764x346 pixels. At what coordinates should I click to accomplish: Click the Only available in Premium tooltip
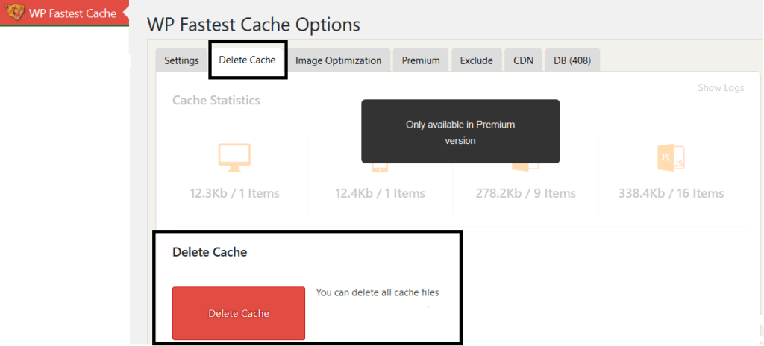click(x=460, y=131)
